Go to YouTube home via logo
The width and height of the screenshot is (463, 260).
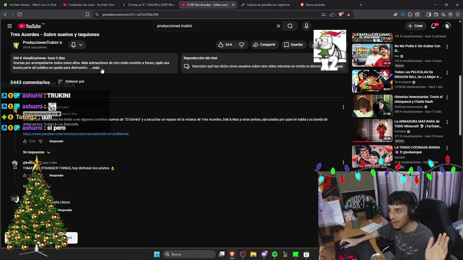click(30, 26)
